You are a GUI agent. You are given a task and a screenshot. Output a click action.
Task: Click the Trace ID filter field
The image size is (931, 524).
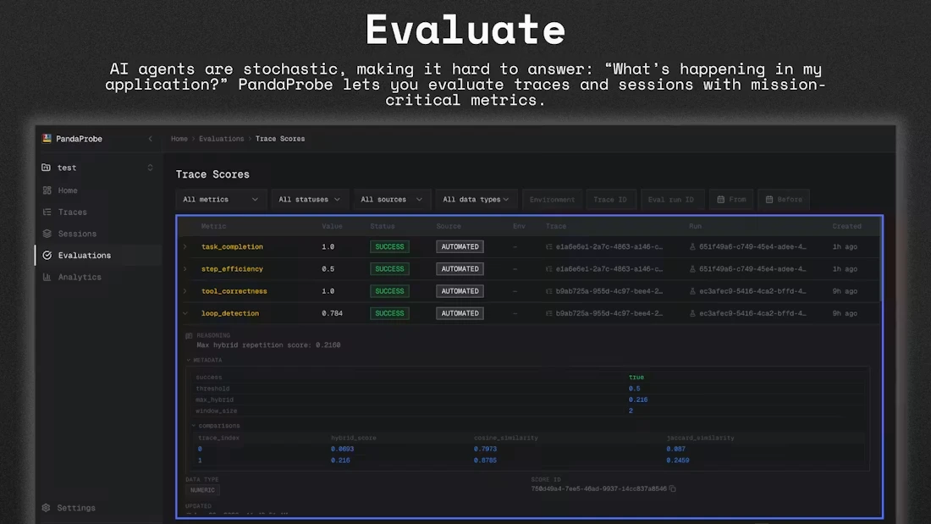(610, 200)
